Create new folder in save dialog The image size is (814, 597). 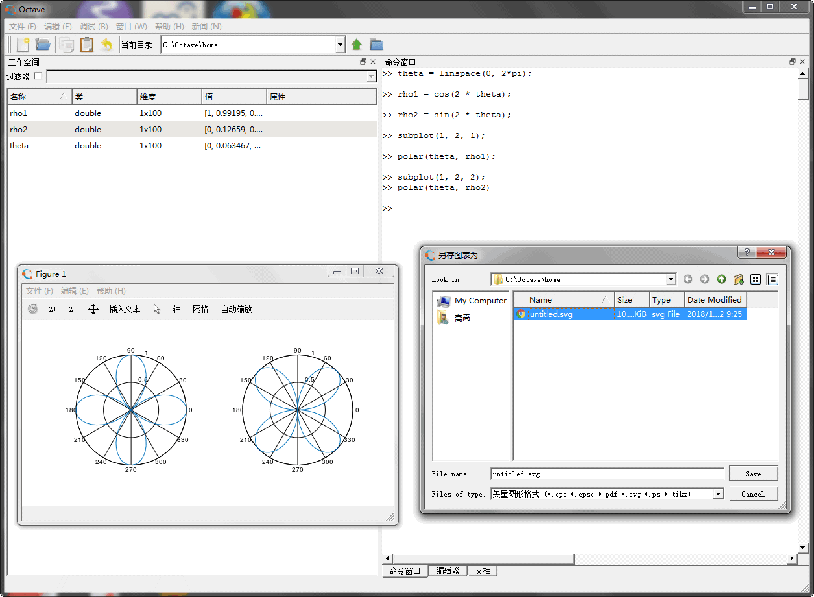738,279
